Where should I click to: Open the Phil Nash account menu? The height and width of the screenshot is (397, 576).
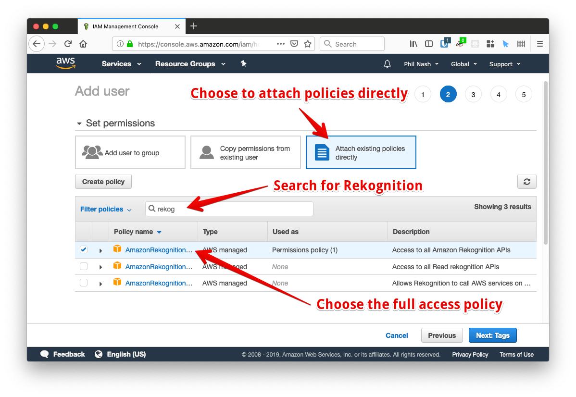[x=421, y=64]
